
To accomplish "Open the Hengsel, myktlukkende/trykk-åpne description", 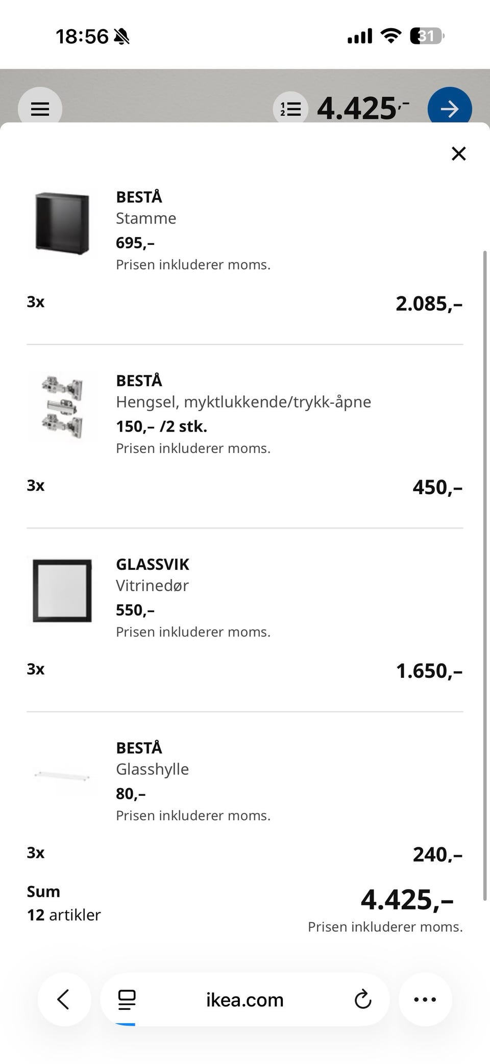I will 243,402.
